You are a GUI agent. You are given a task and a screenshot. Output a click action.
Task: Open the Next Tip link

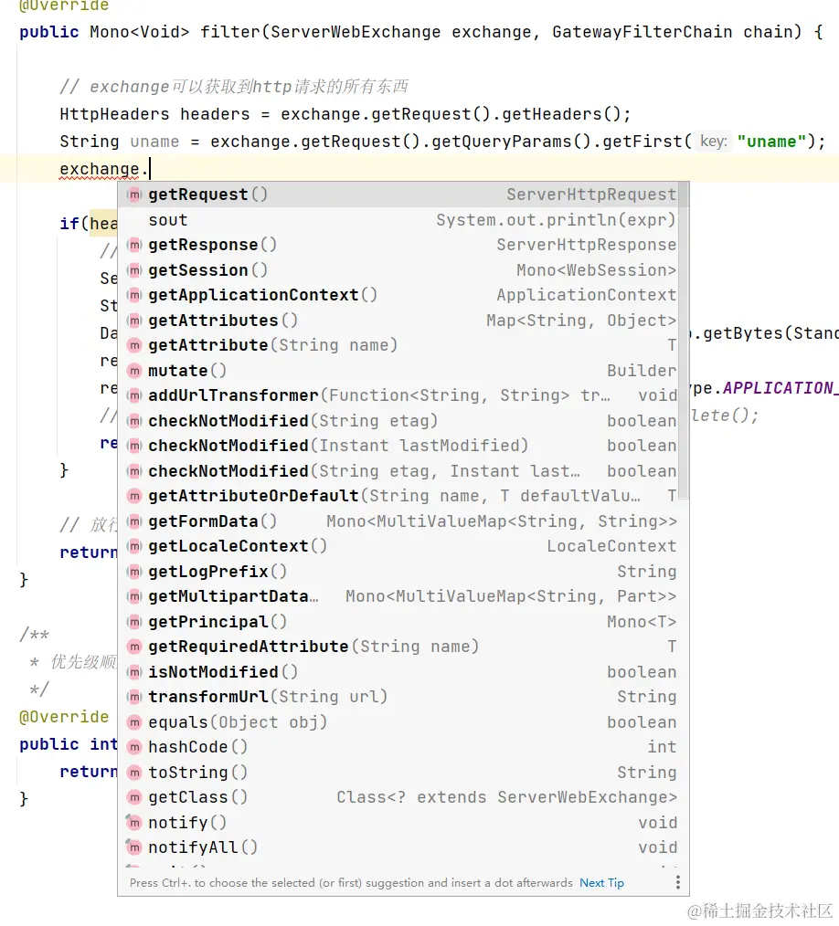(x=601, y=882)
